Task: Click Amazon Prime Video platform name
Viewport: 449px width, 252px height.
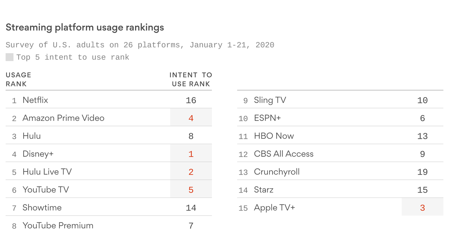Action: tap(63, 118)
